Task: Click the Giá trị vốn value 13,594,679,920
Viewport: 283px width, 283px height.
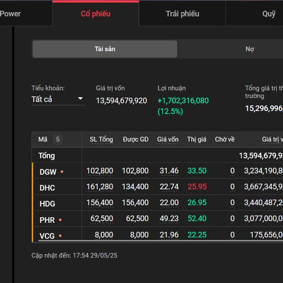Action: (x=122, y=101)
